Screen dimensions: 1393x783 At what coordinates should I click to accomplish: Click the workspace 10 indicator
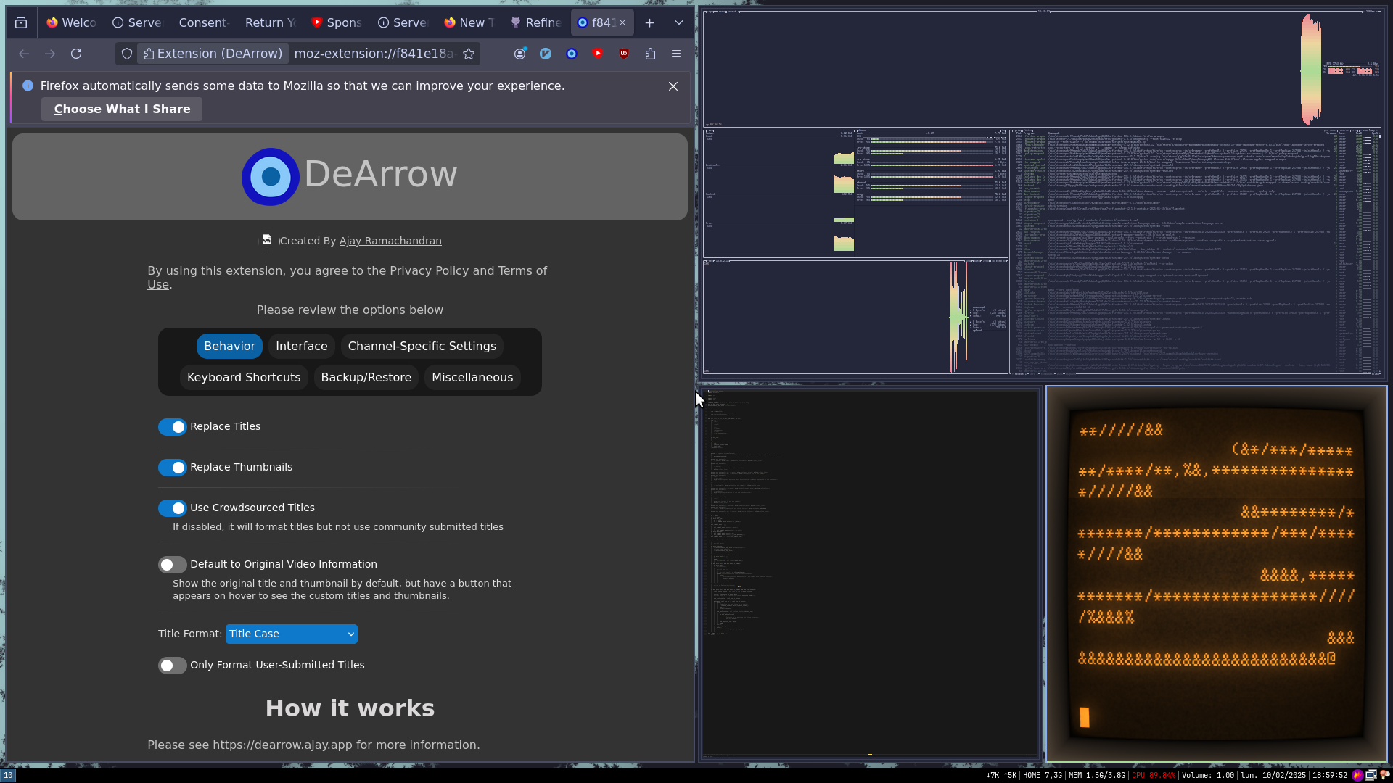(x=8, y=775)
